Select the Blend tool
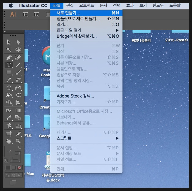Screen dimensions: 192x191 (18, 118)
